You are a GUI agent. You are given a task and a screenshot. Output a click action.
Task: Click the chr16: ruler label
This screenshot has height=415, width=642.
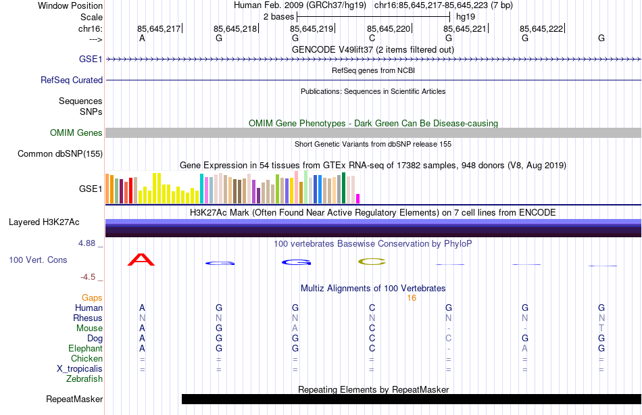click(91, 28)
